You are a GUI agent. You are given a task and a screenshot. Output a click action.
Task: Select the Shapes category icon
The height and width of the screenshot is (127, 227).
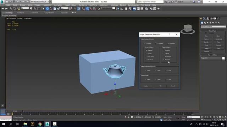[205, 23]
